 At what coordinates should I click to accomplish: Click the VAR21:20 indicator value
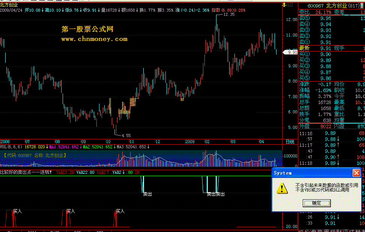pyautogui.click(x=65, y=172)
